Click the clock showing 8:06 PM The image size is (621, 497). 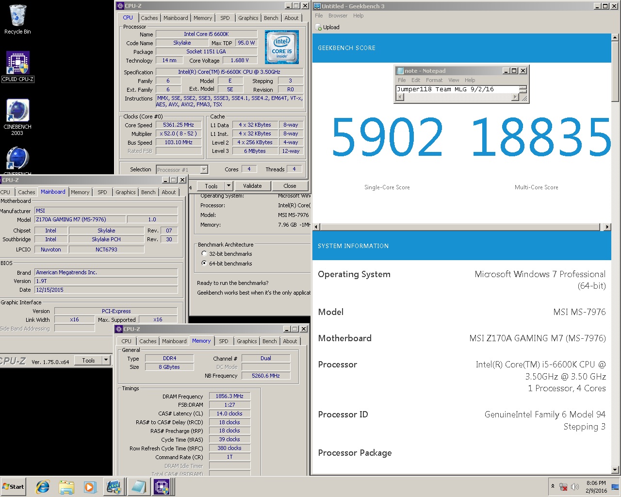point(596,483)
